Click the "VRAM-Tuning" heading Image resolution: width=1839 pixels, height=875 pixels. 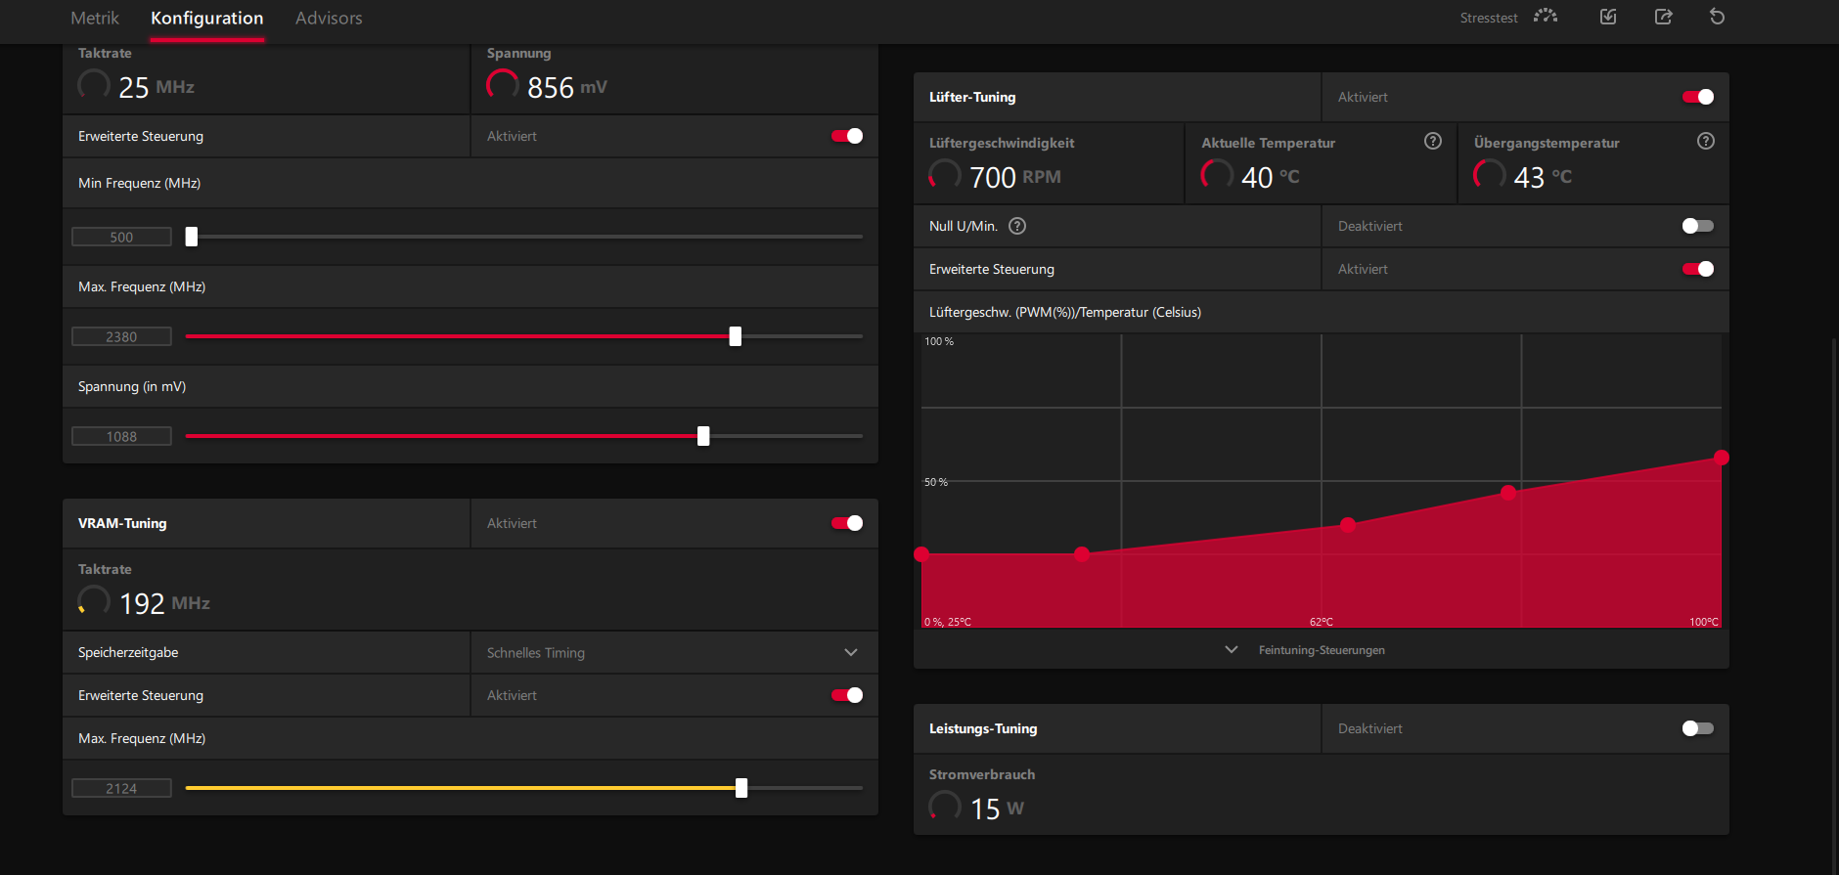(x=122, y=523)
